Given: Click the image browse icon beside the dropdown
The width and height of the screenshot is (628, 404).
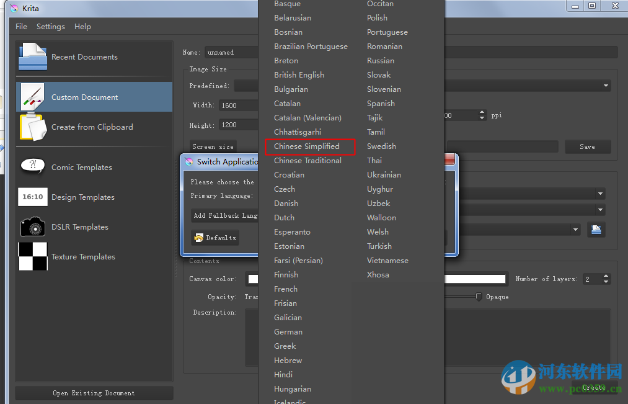Looking at the screenshot, I should (x=596, y=230).
